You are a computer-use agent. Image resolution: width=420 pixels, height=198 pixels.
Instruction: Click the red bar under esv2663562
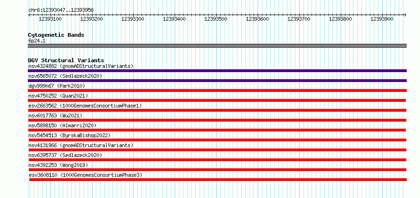(217, 110)
